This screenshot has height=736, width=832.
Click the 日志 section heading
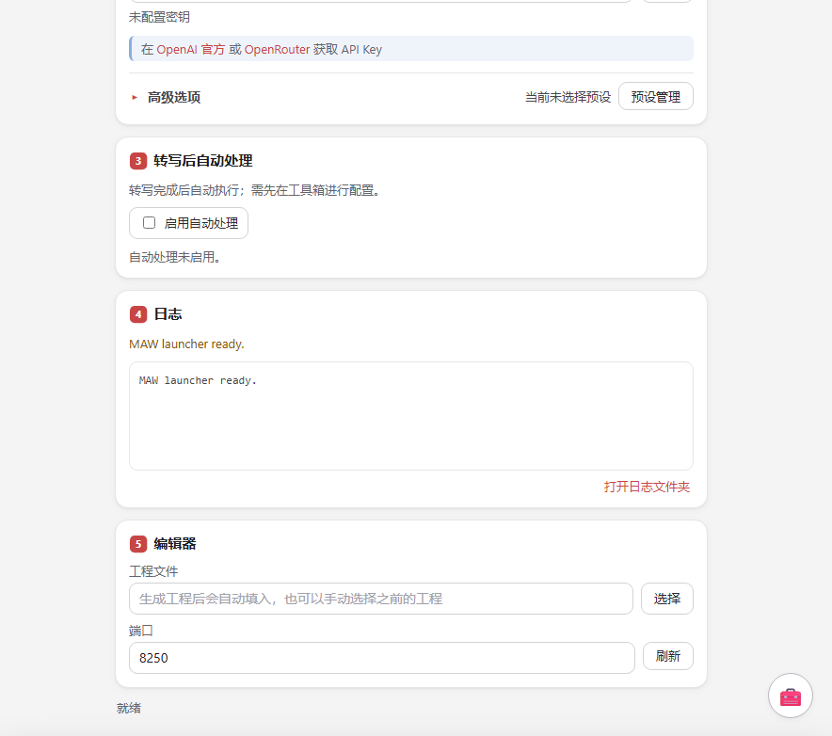[168, 314]
